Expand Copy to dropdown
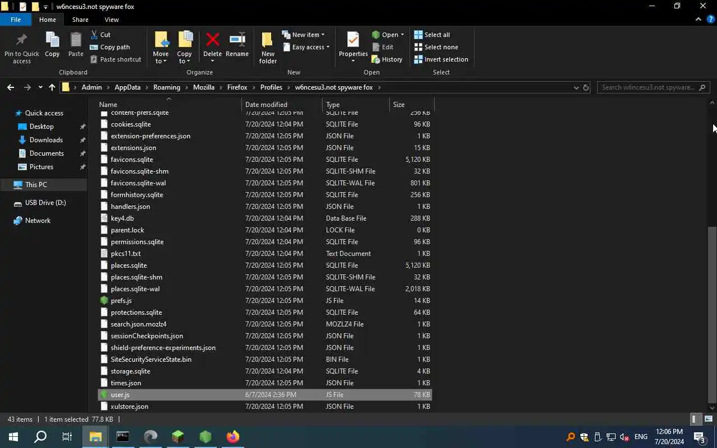This screenshot has height=448, width=717. (184, 58)
